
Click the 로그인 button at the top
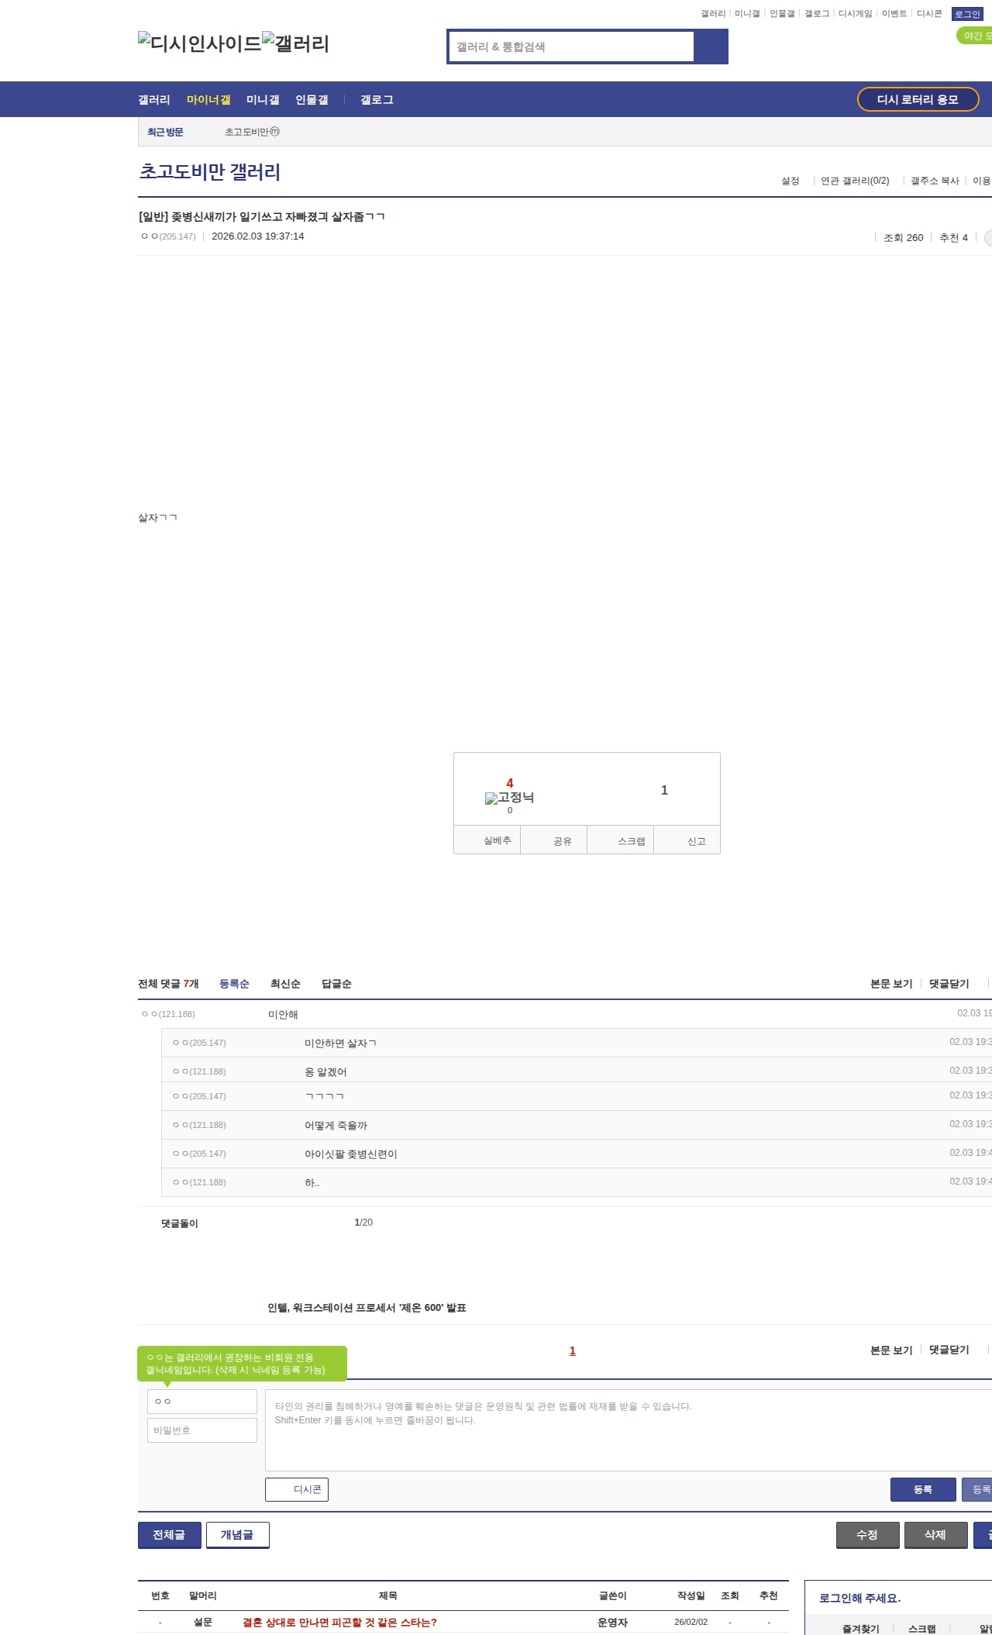coord(967,14)
